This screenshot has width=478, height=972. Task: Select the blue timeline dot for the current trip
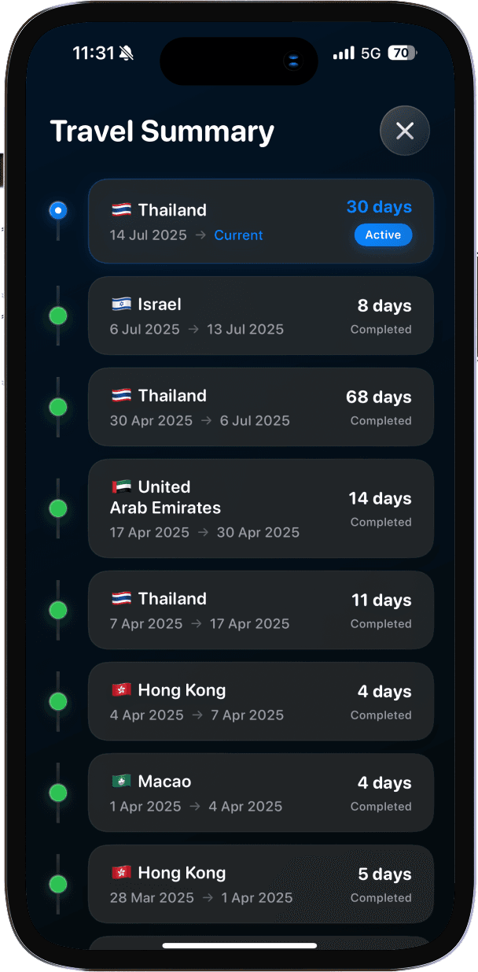click(57, 209)
